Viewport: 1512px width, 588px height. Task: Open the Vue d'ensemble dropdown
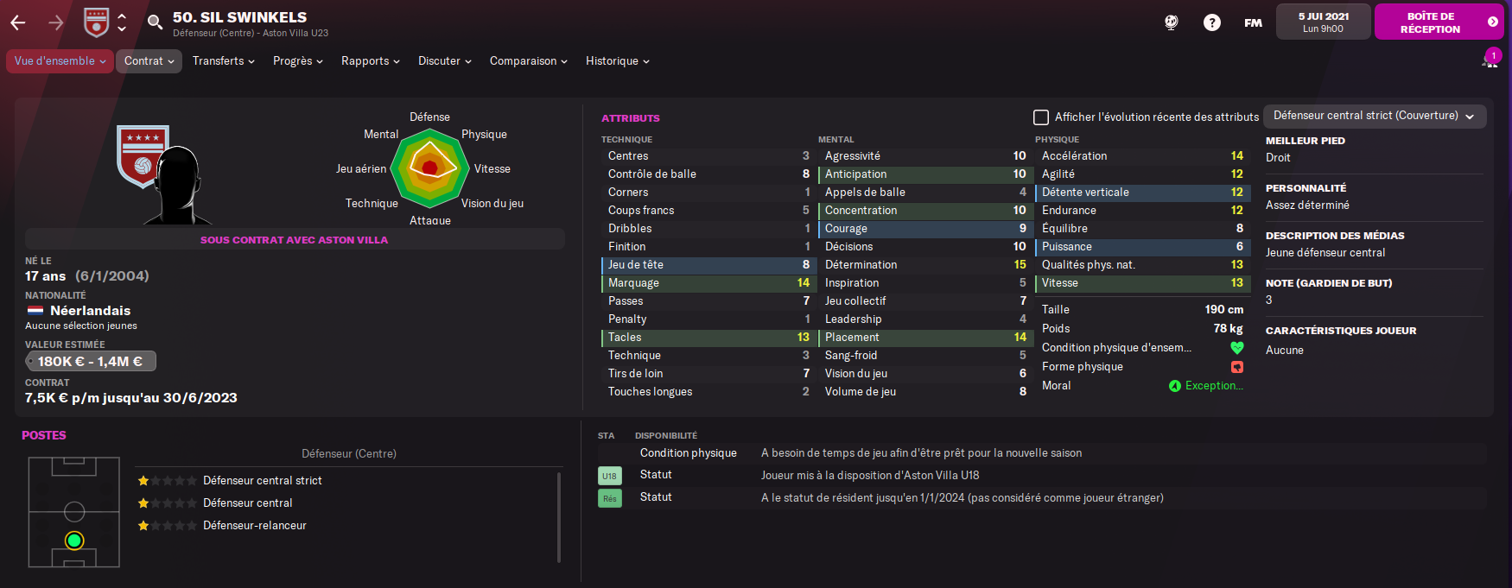pos(60,61)
